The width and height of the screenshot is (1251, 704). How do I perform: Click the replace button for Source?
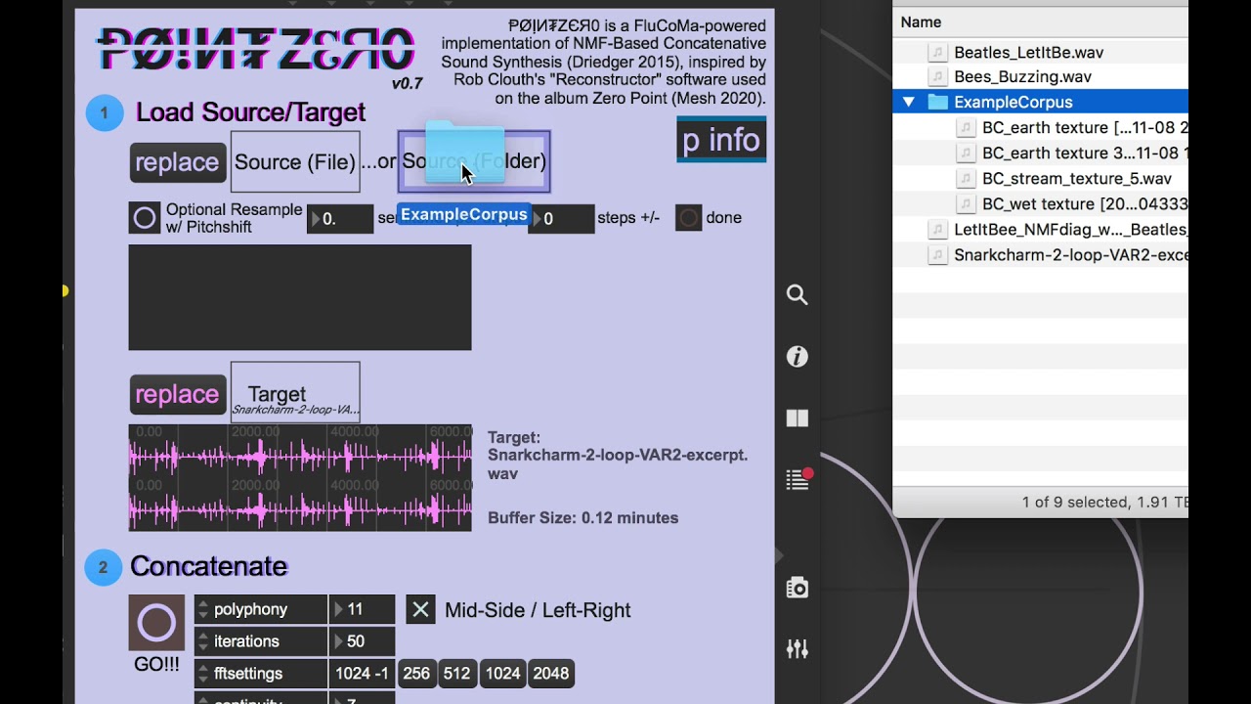(178, 162)
